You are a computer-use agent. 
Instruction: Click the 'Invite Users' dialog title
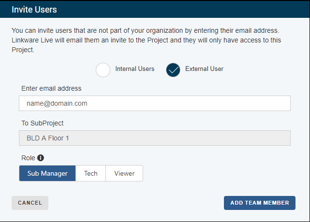34,10
